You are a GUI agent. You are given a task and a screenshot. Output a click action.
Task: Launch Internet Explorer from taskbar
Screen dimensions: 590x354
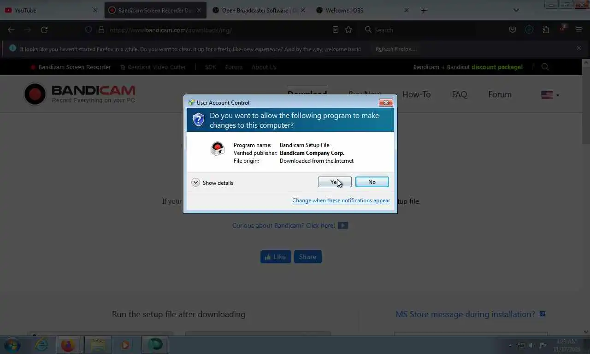tap(41, 345)
